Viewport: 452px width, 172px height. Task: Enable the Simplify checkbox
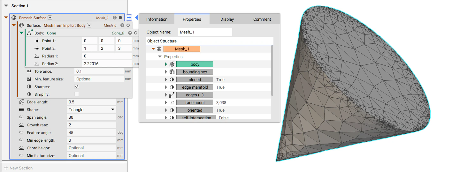[77, 94]
